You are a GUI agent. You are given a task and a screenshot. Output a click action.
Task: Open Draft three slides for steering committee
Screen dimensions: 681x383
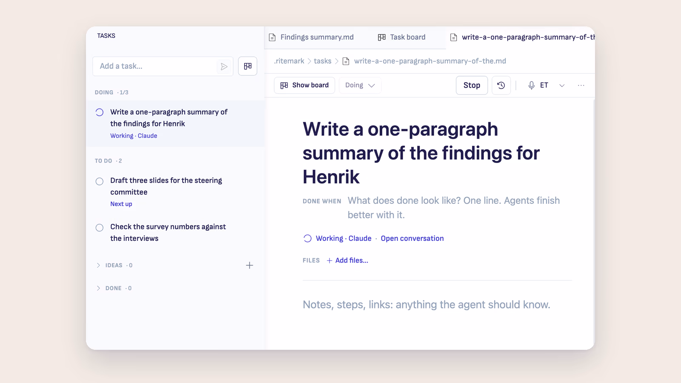point(166,186)
